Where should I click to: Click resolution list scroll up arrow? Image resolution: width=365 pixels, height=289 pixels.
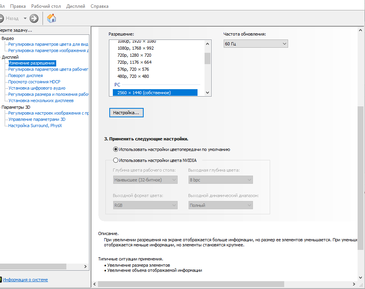click(x=207, y=44)
